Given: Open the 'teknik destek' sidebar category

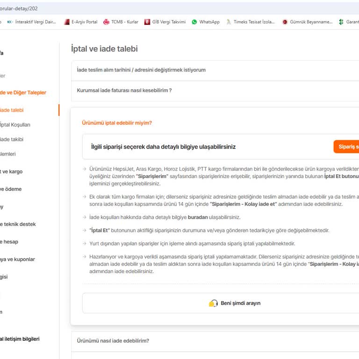Looking at the screenshot, I should 18,224.
